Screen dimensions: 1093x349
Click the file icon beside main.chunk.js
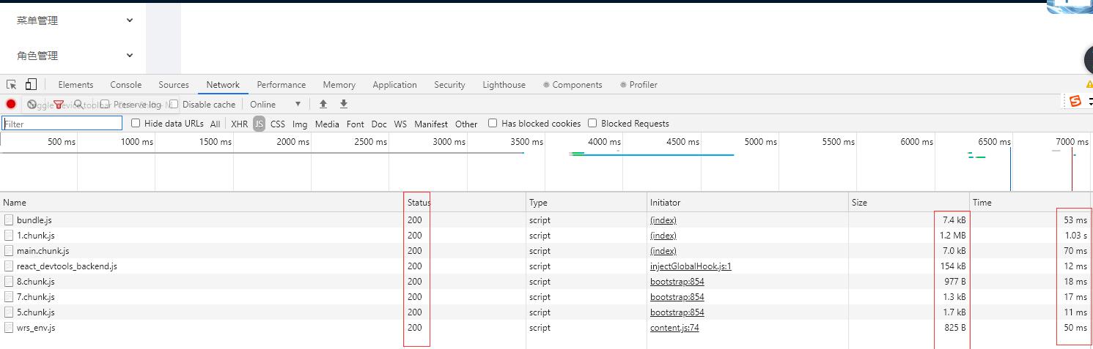point(9,251)
